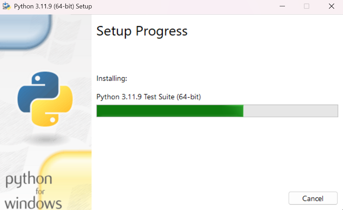Click the word "python" in the sidebar banner
The image size is (343, 210).
coord(29,180)
